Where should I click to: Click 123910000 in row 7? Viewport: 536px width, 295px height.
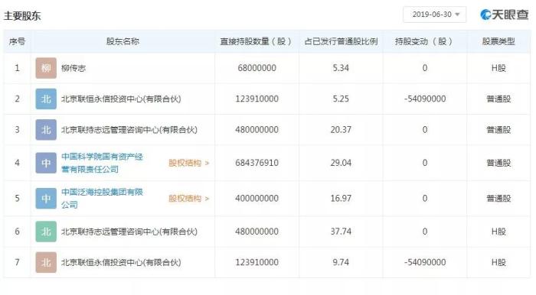tap(257, 263)
